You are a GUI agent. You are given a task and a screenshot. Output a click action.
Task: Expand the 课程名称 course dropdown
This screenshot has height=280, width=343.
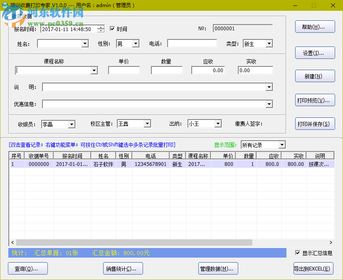click(x=94, y=70)
